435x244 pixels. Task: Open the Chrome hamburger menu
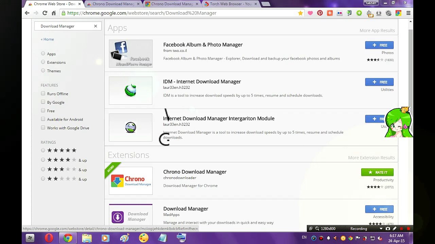pos(408,13)
